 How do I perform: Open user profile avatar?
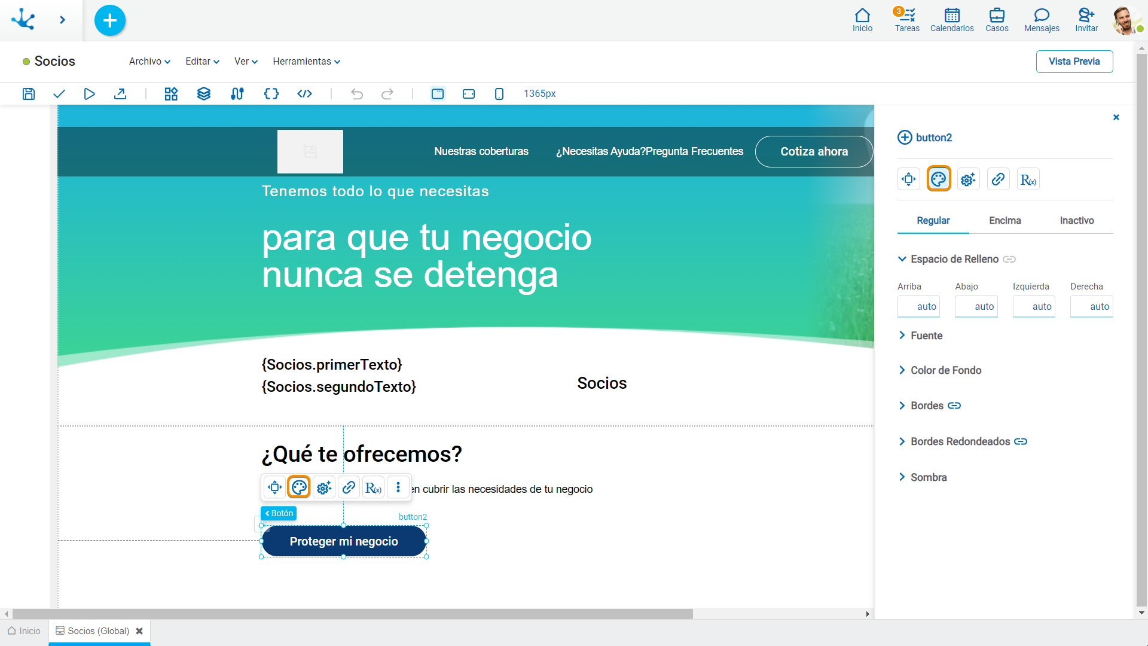1126,20
